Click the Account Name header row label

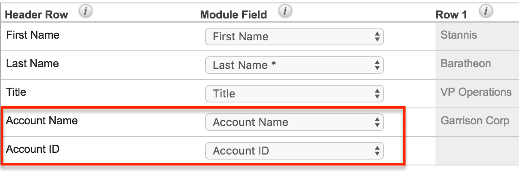point(42,121)
